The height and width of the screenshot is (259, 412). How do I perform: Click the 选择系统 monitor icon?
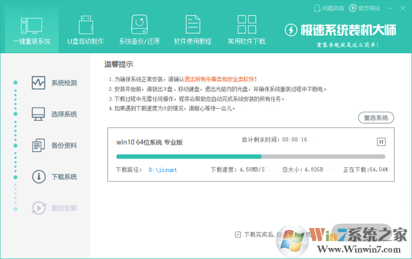pos(39,114)
